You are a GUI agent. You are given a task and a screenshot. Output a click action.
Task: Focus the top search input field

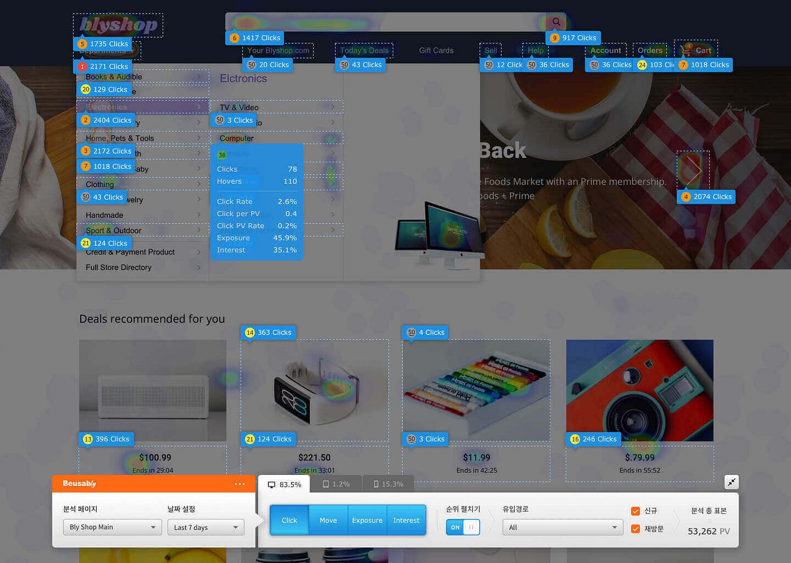[385, 22]
